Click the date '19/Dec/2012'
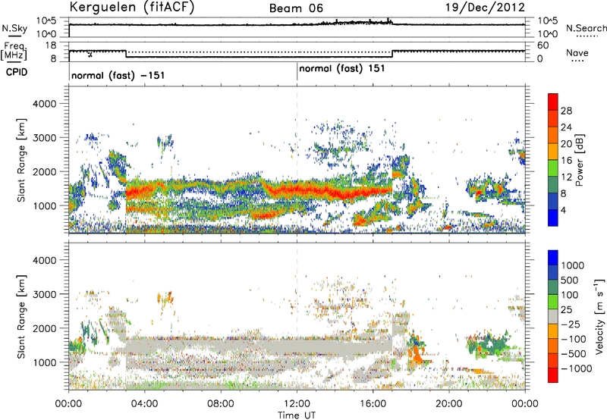Viewport: 607px width, 420px height. click(485, 8)
